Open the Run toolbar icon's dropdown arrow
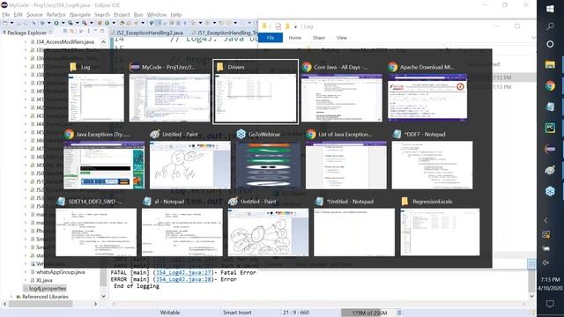 pyautogui.click(x=63, y=23)
